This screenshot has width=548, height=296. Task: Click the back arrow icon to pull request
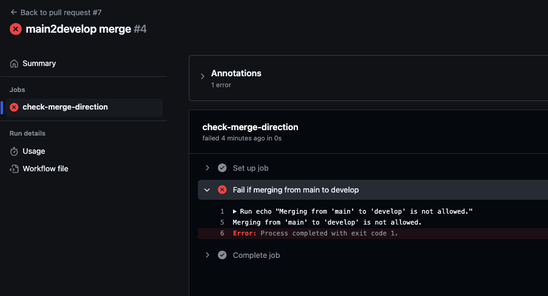point(13,12)
